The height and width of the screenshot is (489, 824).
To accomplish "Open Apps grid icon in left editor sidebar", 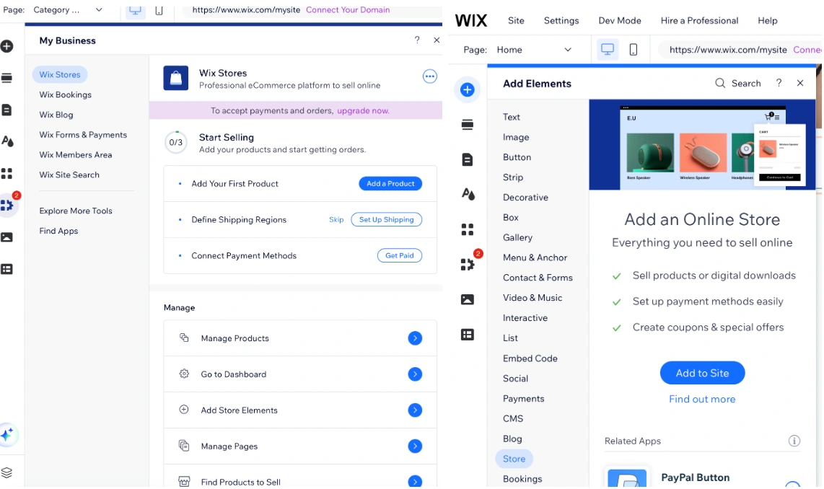I will (6, 173).
